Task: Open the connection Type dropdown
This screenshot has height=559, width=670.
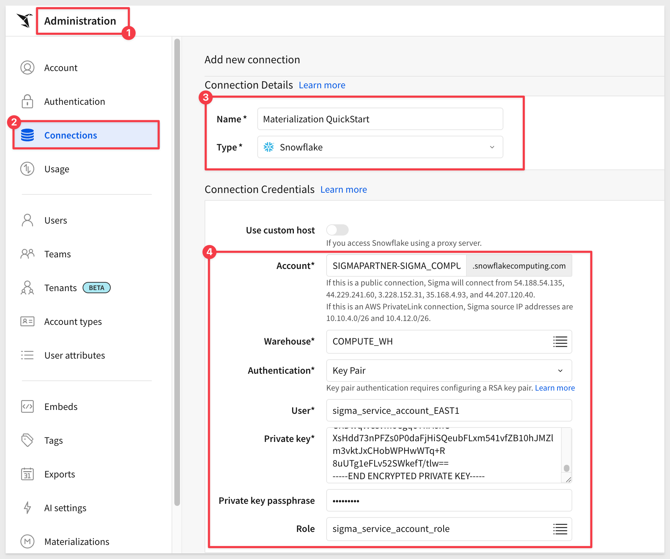Action: 380,147
